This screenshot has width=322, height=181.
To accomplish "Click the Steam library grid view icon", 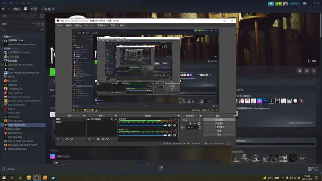I will pos(42,16).
